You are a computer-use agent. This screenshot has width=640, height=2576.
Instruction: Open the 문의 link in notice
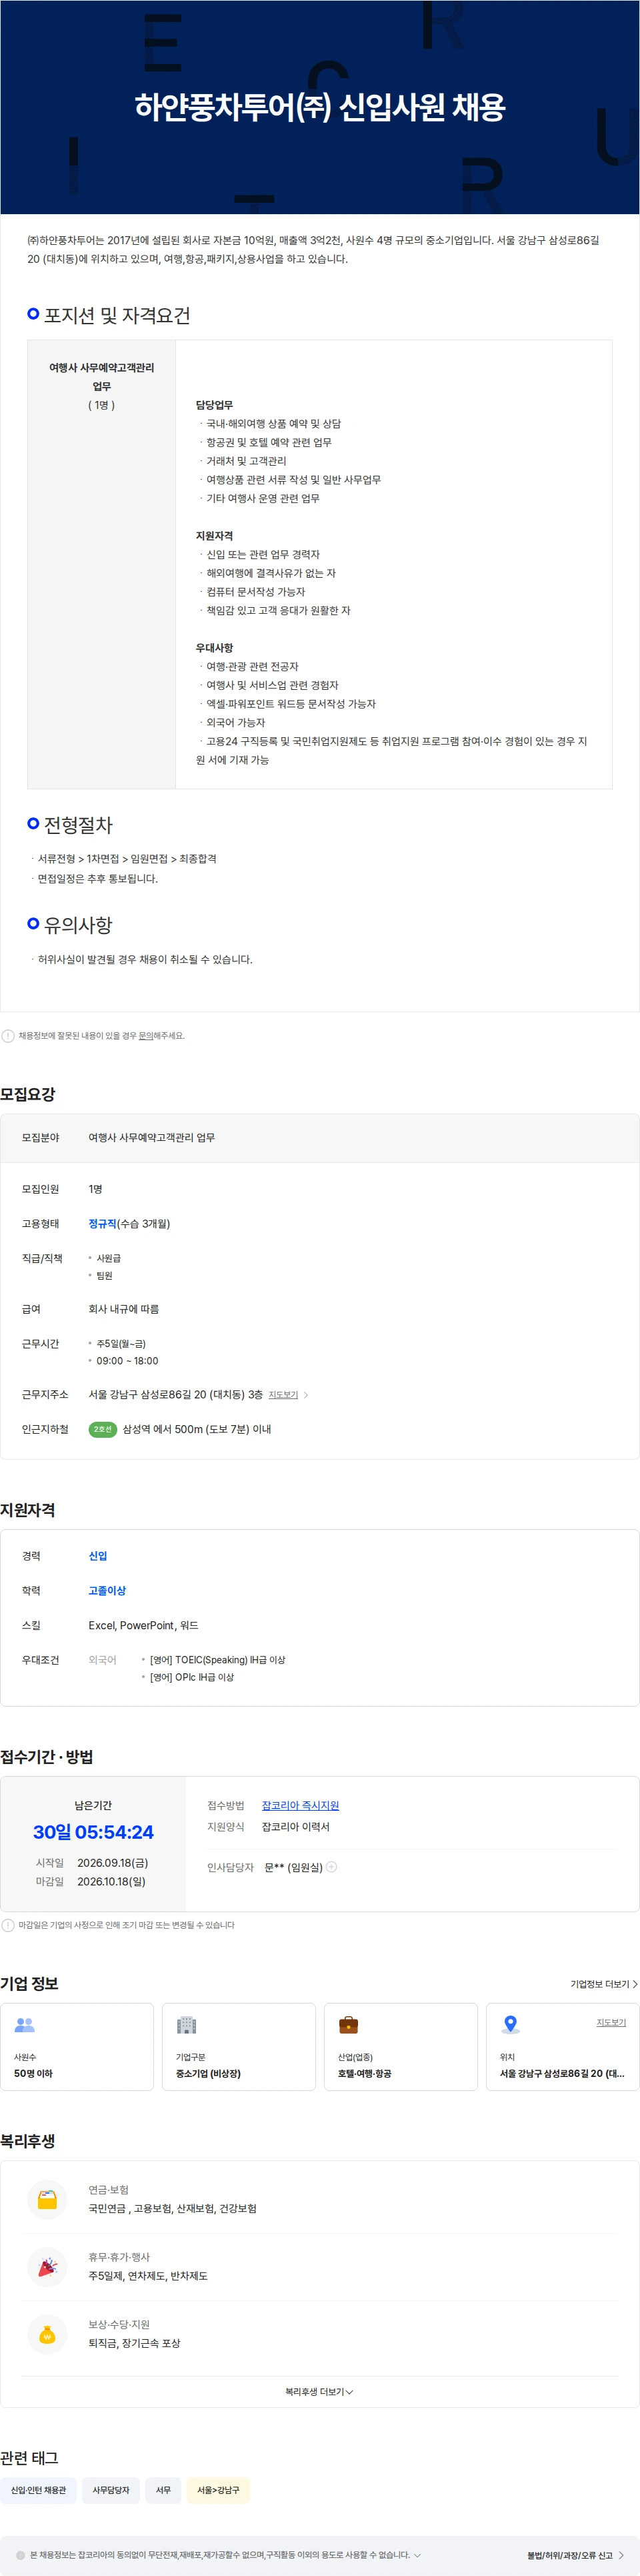click(x=145, y=1036)
